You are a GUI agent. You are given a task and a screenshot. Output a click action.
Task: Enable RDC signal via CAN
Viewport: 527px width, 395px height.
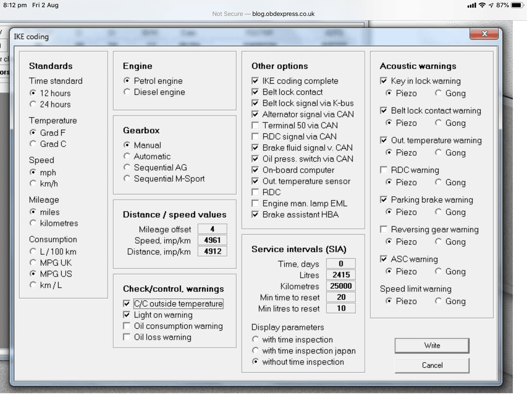255,136
